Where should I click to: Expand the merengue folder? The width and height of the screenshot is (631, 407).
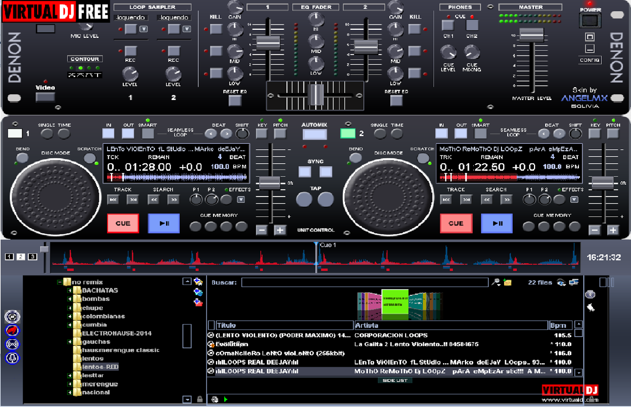pos(70,384)
